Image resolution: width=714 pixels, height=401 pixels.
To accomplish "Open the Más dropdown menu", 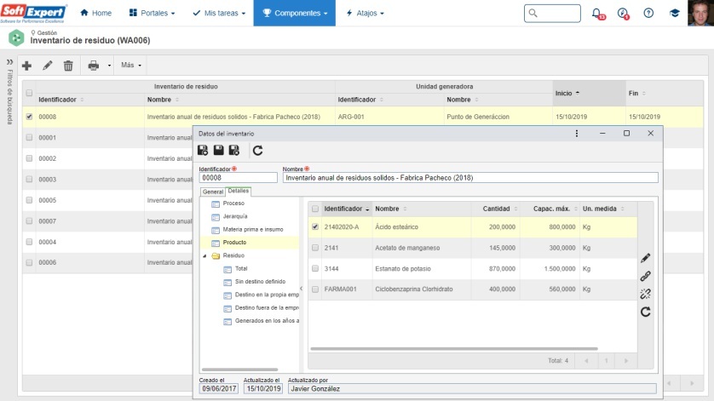I will [130, 66].
